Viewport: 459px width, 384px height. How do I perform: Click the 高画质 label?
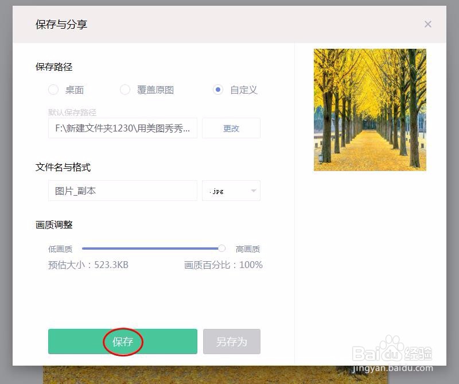tap(248, 249)
